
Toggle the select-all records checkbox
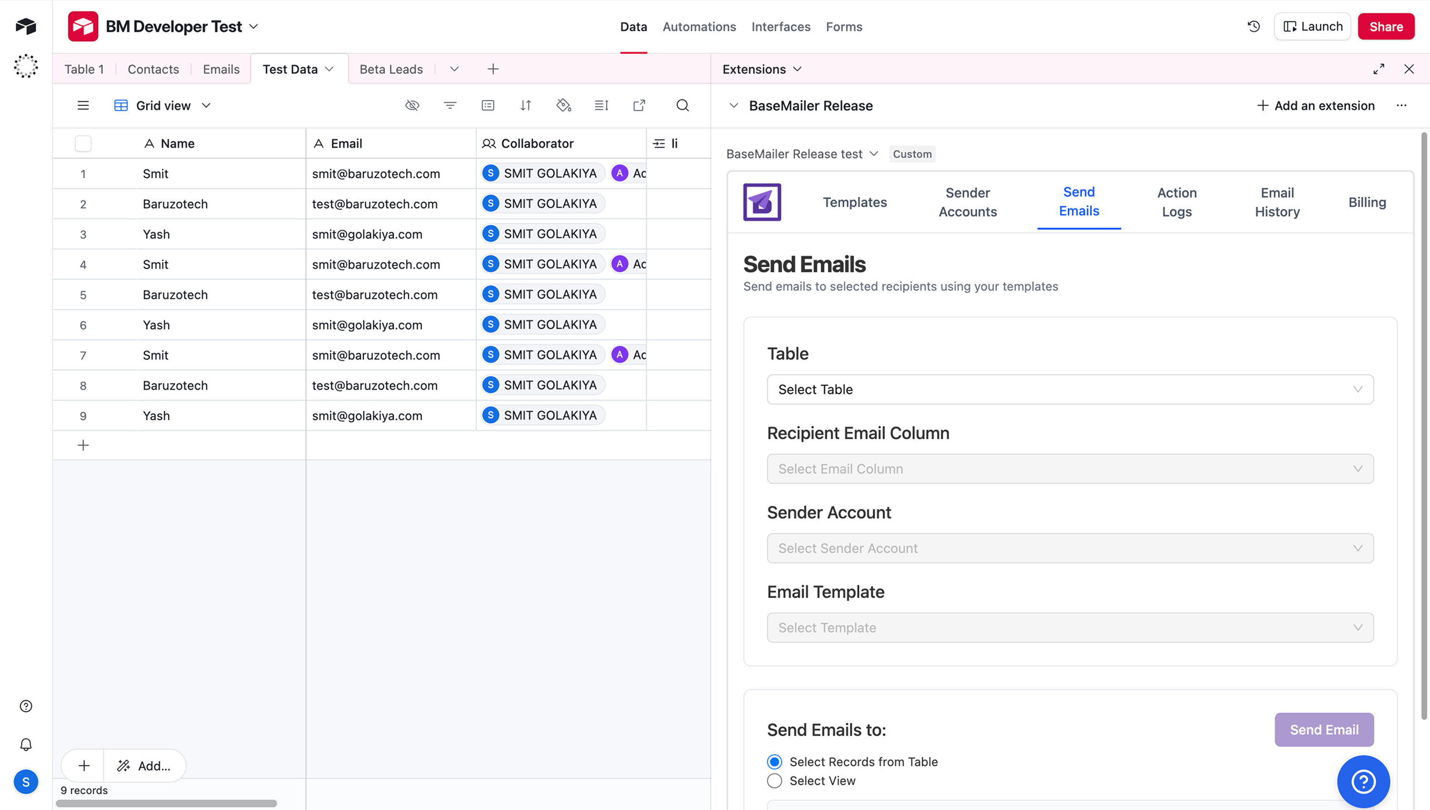coord(82,143)
